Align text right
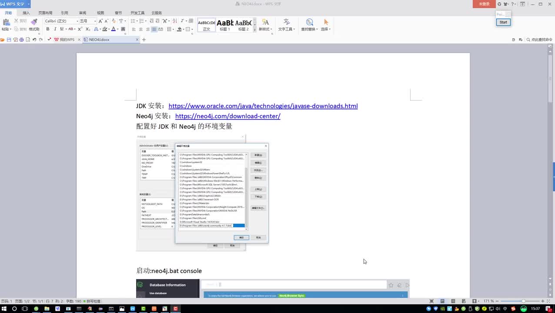555x313 pixels. tap(147, 29)
